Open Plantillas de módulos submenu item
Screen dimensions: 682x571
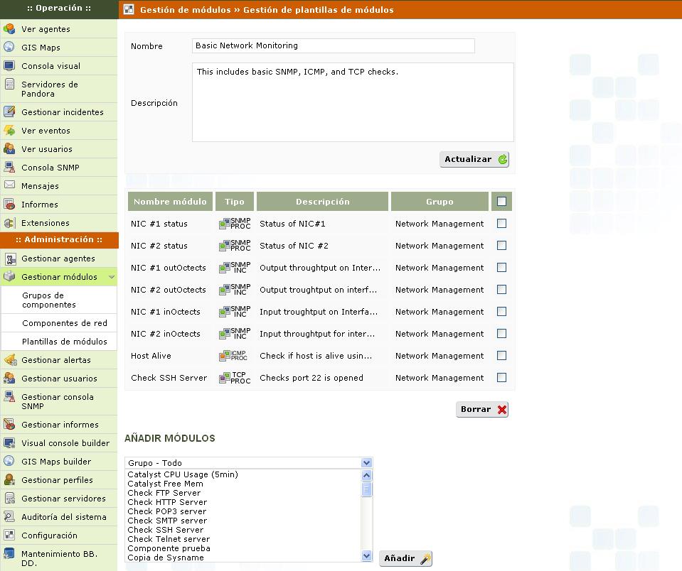point(64,342)
